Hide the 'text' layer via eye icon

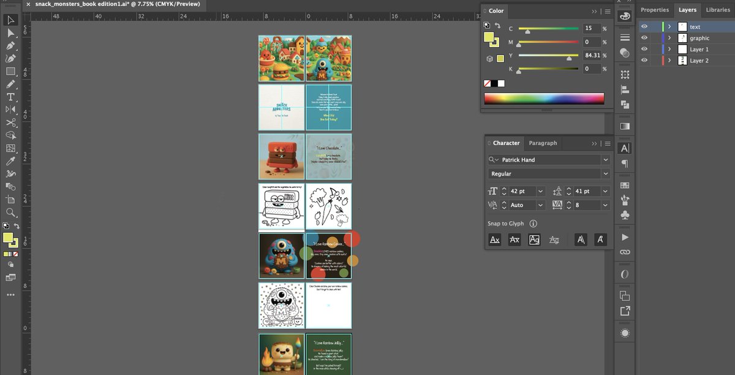tap(644, 27)
